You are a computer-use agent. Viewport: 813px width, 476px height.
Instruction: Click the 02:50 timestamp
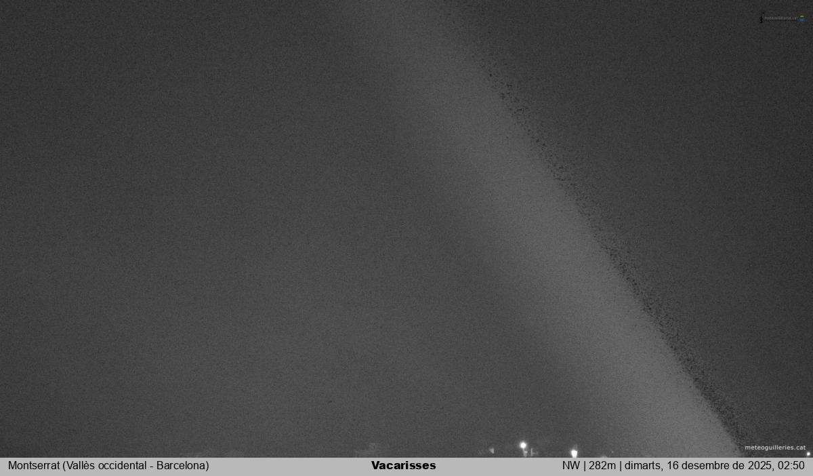791,466
